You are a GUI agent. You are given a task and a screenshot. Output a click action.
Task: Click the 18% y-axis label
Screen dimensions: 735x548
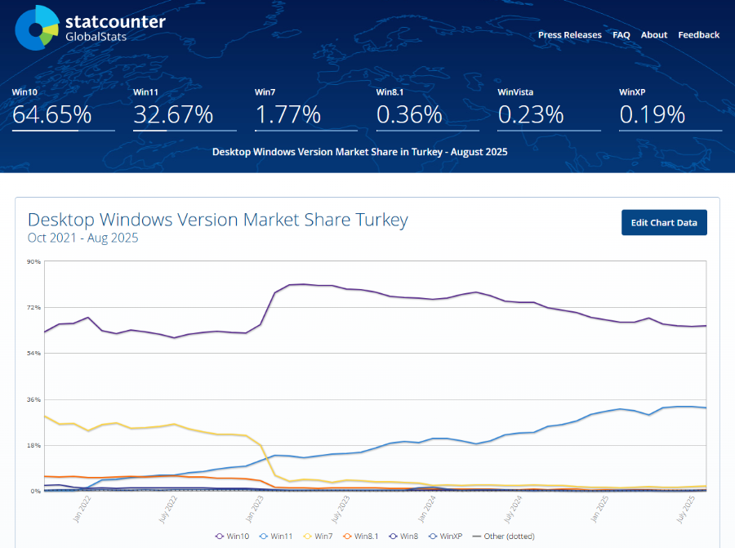(33, 445)
